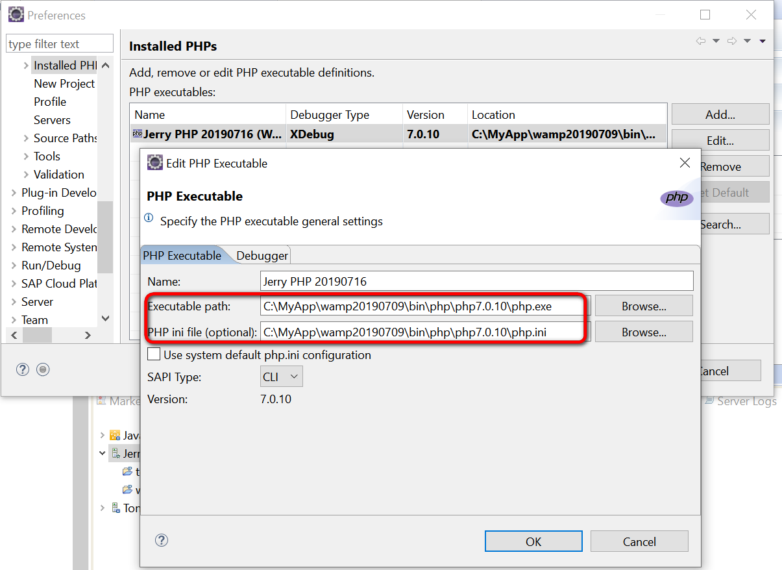
Task: Browse for the PHP ini file
Action: click(x=644, y=332)
